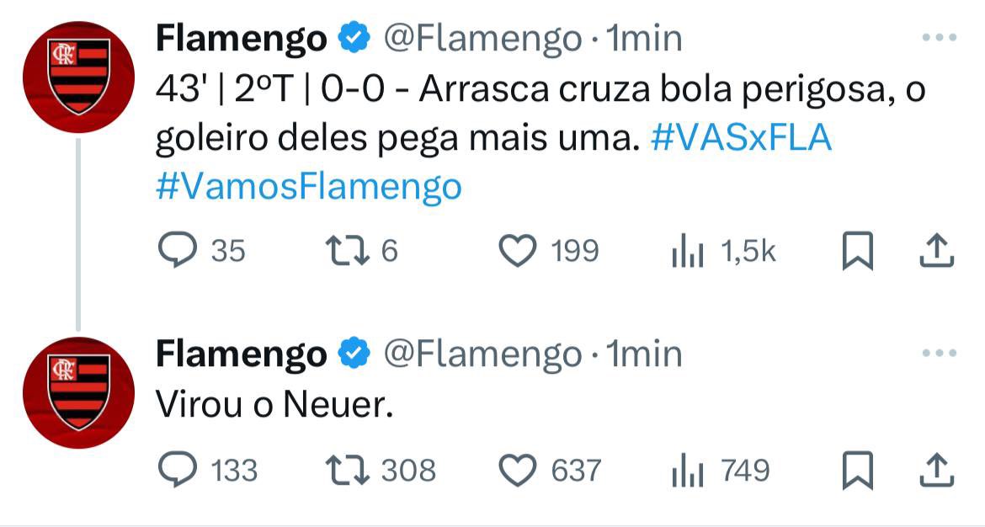
Task: View analytics on the 1,5k views tweet
Action: [687, 251]
